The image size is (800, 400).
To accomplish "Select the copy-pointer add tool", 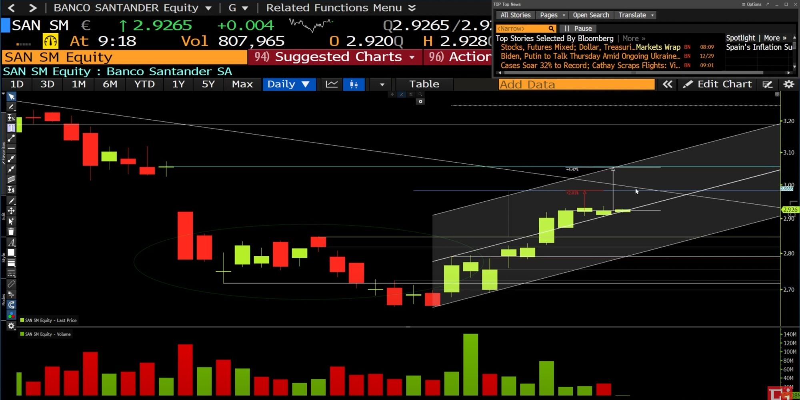I will (x=11, y=221).
